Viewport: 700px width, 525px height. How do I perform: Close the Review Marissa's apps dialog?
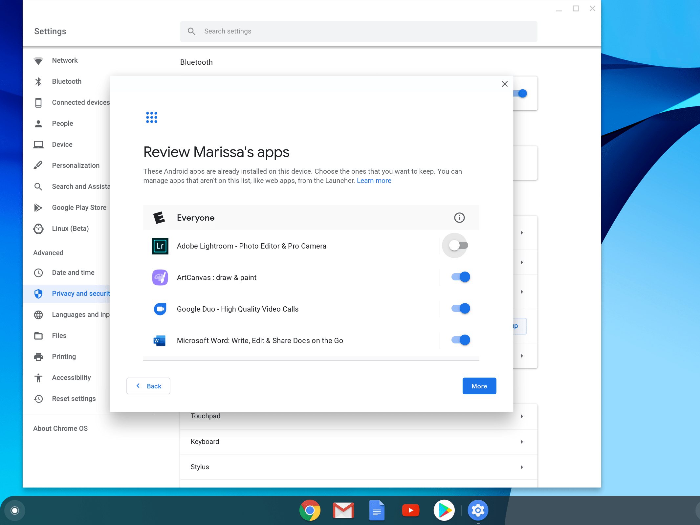pyautogui.click(x=505, y=84)
